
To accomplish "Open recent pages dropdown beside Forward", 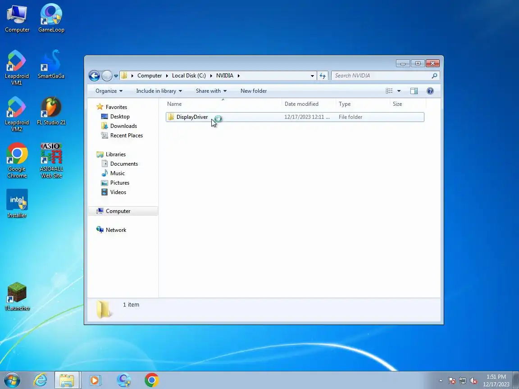I will click(x=116, y=76).
